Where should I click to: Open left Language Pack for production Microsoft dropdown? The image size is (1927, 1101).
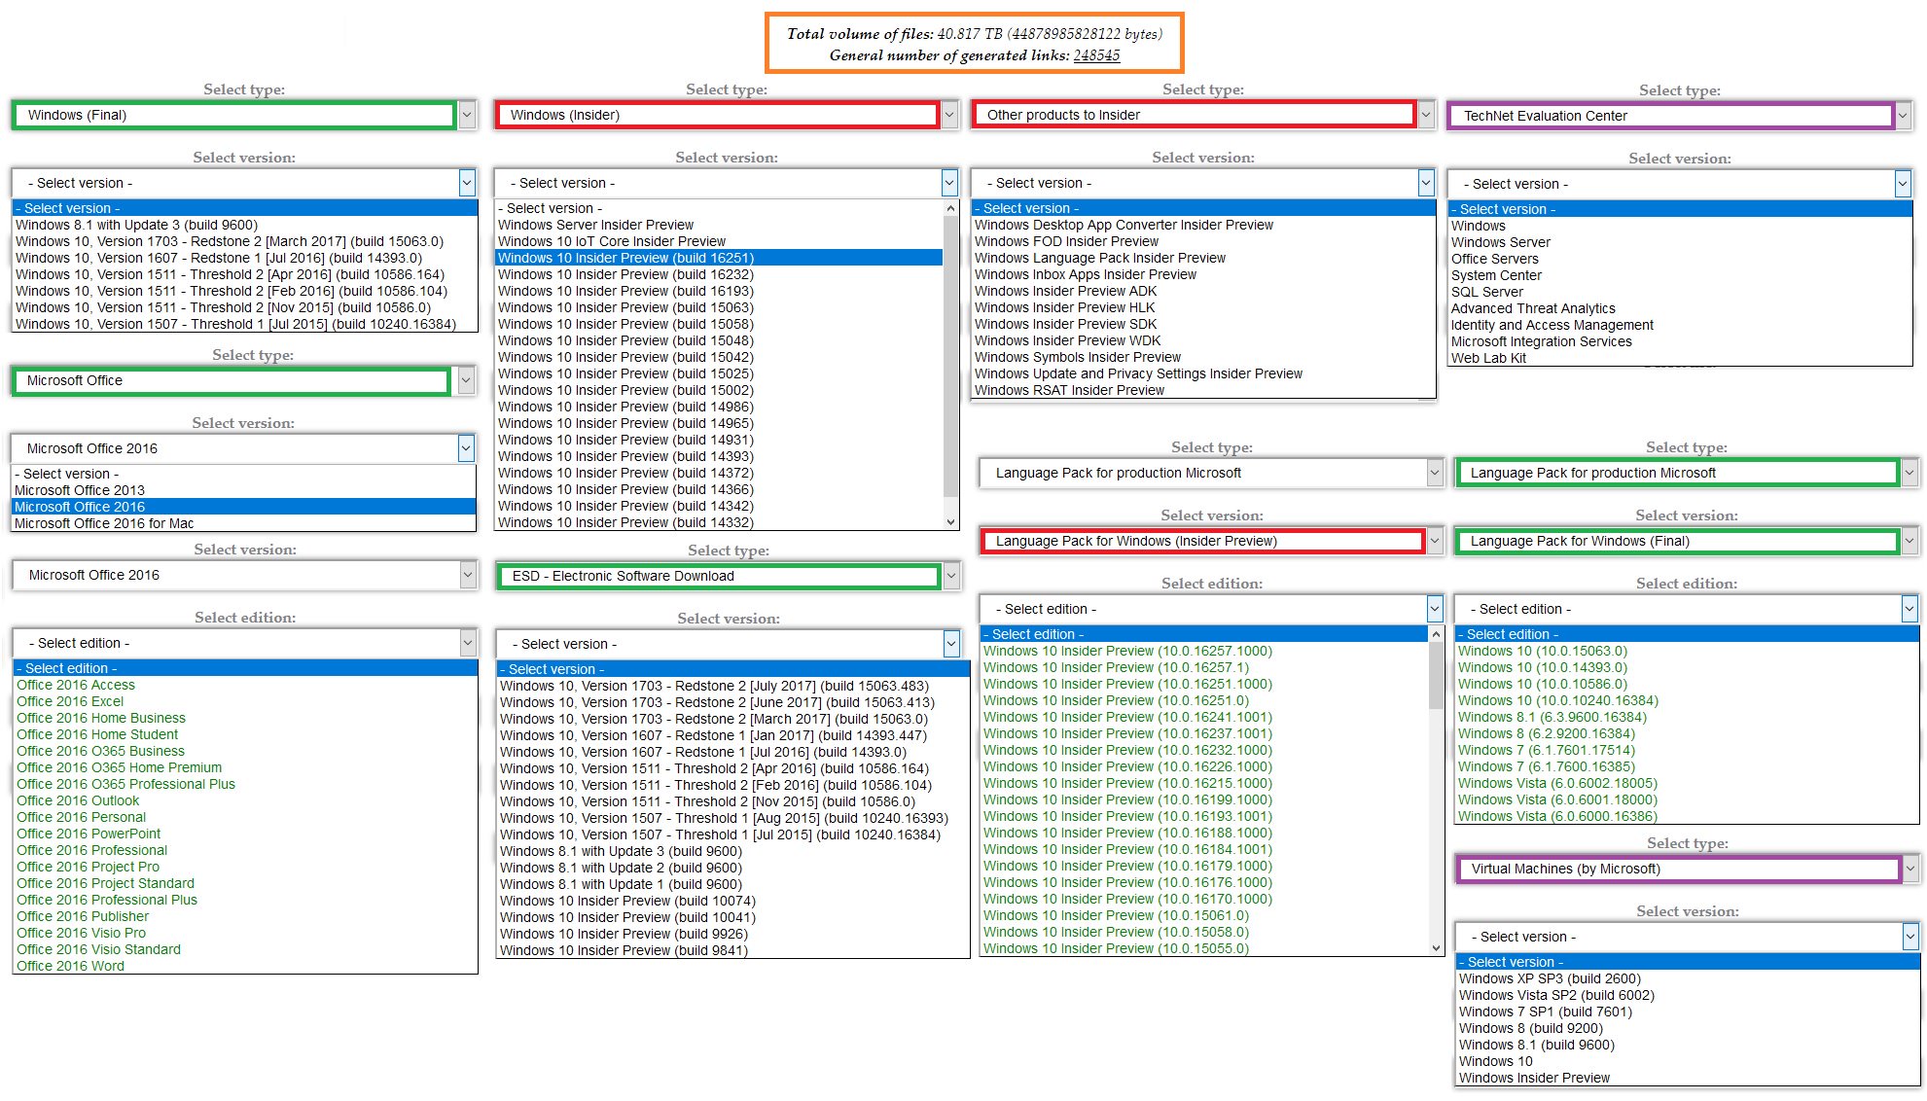(x=1212, y=473)
